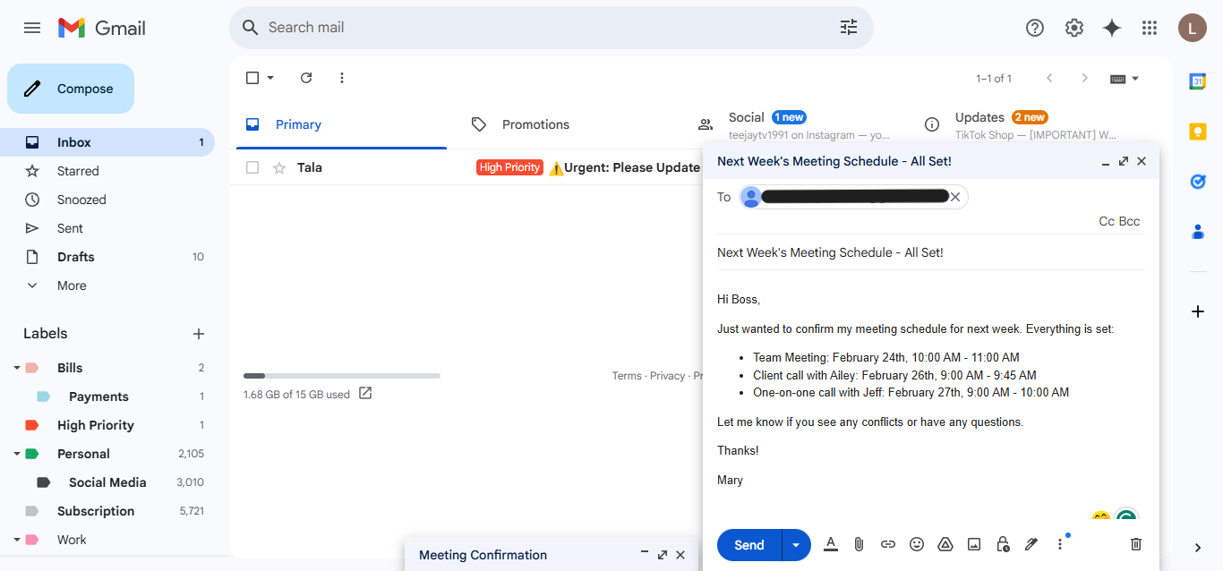Star the Tala email
1223x571 pixels.
[279, 167]
